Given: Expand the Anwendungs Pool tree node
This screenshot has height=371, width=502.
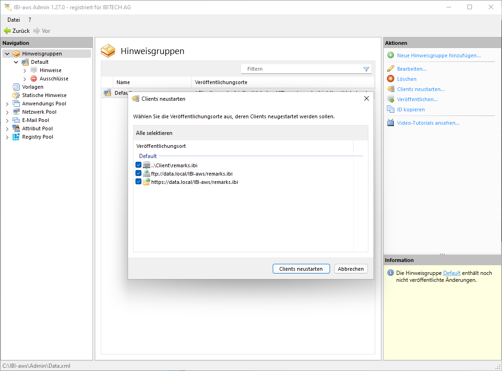Looking at the screenshot, I should coord(7,104).
